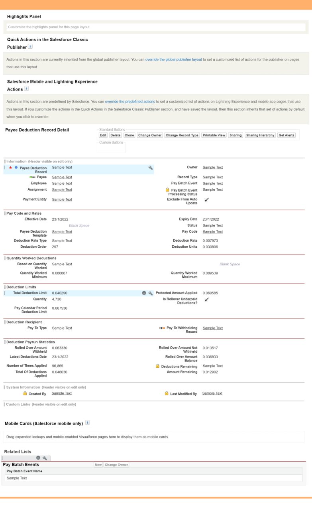312x525 pixels.
Task: Select Quantity Worked Maximum value 0.089539
Action: [210, 273]
